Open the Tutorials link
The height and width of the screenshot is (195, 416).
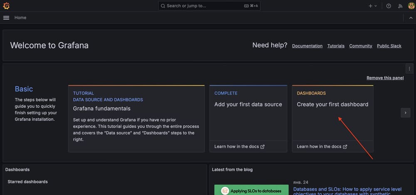336,46
